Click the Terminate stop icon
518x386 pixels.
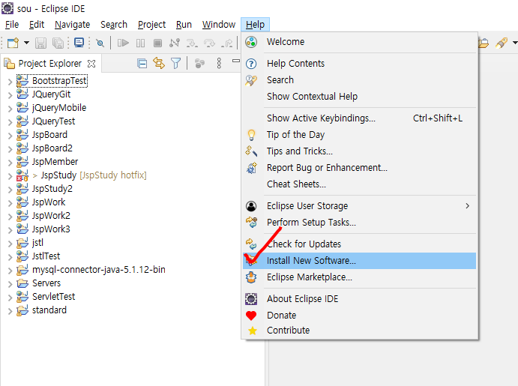tap(157, 43)
